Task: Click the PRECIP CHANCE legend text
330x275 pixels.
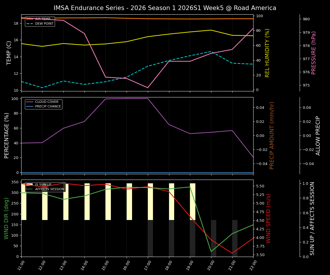Action: (x=48, y=106)
